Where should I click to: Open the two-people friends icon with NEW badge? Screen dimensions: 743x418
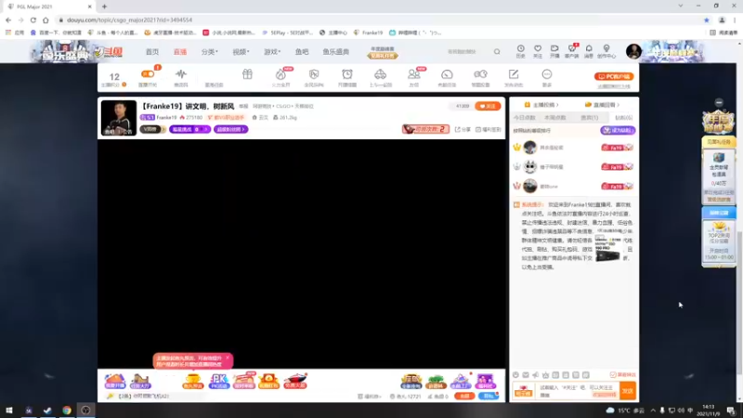tap(413, 74)
